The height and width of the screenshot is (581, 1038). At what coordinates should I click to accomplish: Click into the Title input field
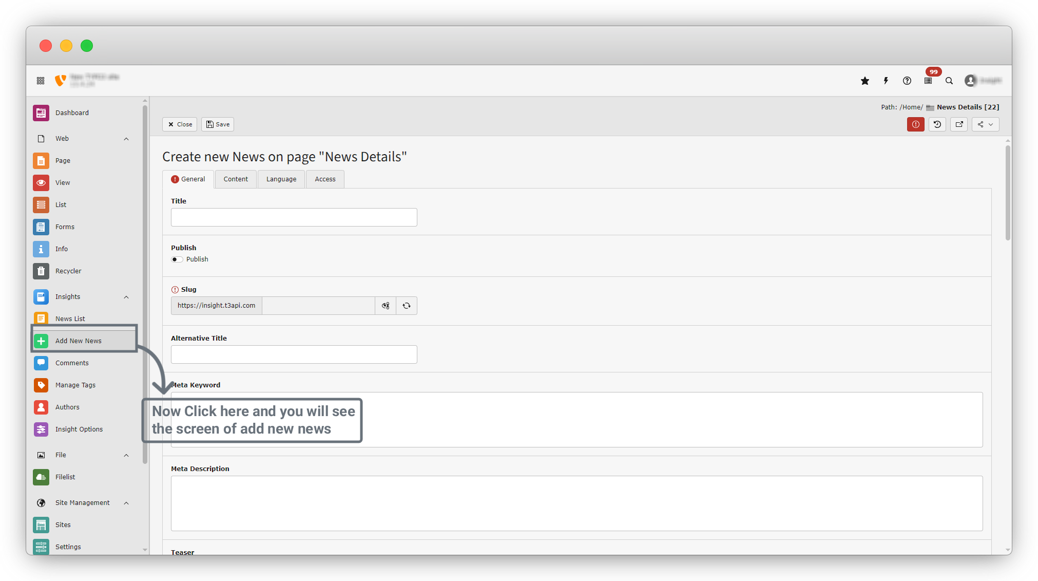[x=294, y=217]
